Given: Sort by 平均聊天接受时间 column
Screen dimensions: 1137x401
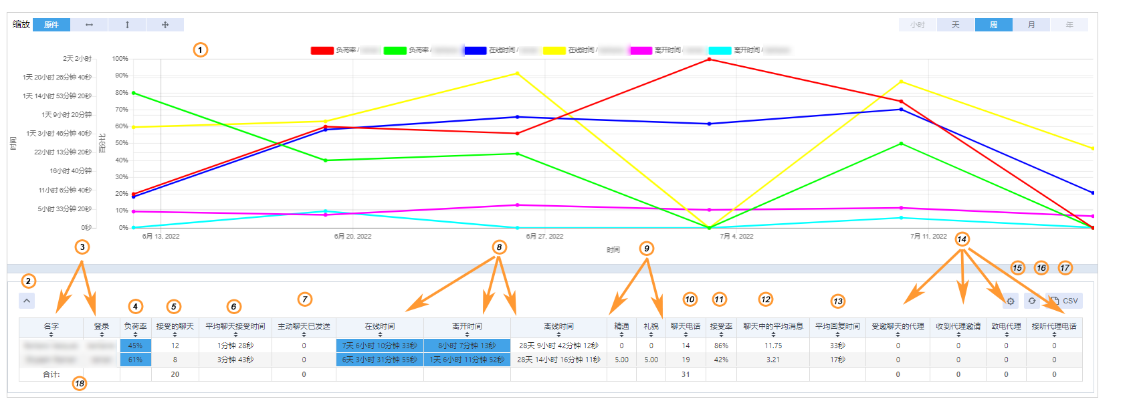Looking at the screenshot, I should tap(235, 328).
